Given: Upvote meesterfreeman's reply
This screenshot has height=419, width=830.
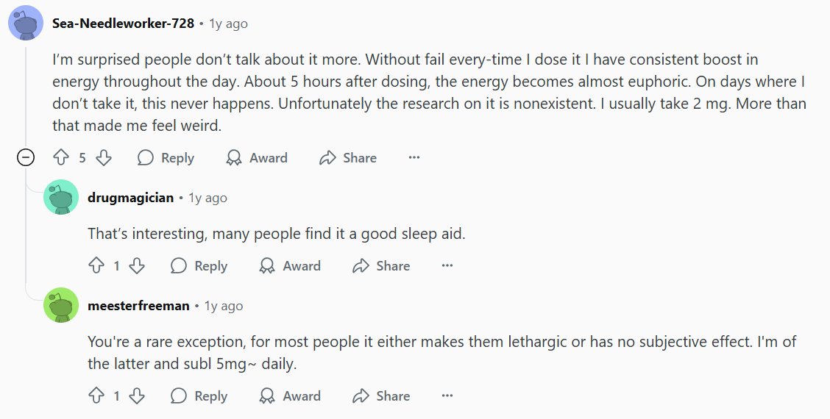Looking at the screenshot, I should [x=96, y=395].
